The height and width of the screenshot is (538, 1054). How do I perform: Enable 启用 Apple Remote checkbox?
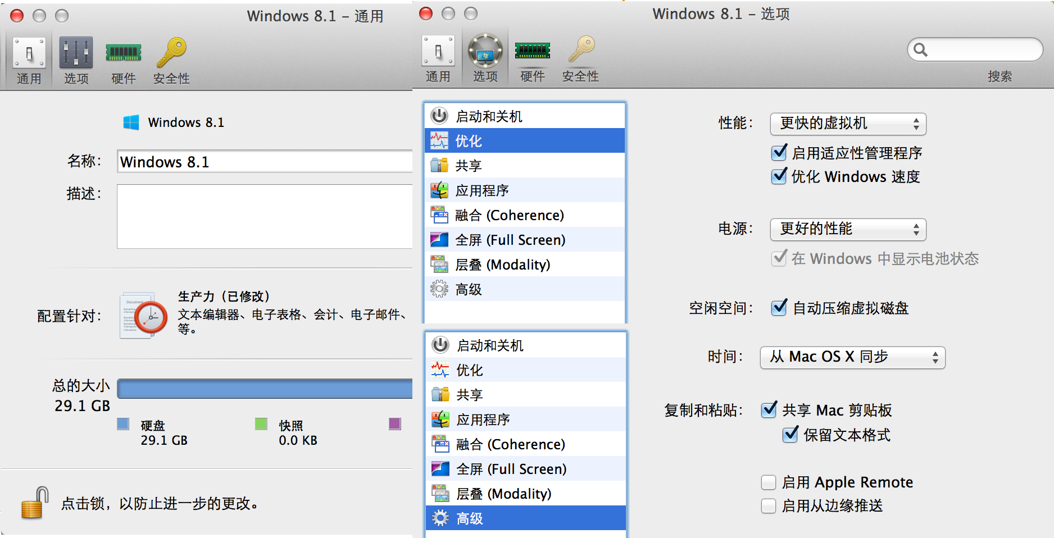769,482
